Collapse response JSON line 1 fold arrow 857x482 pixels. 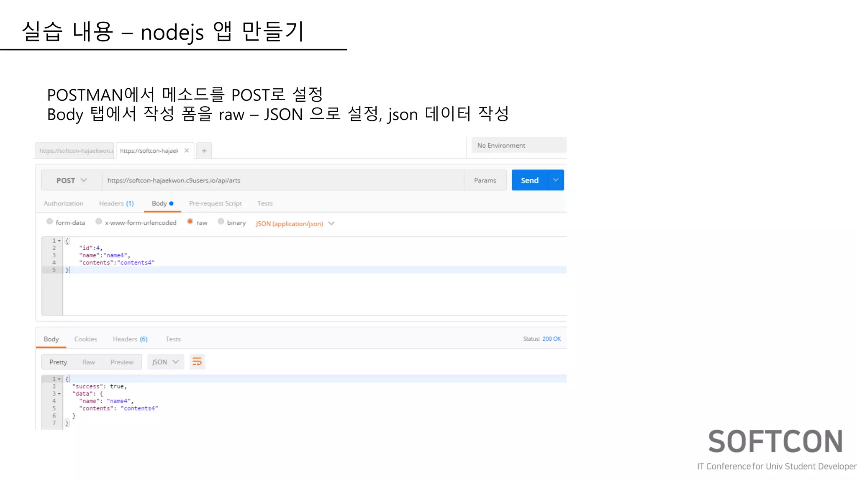tap(59, 379)
